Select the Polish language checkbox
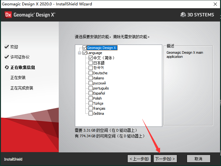 tap(90, 98)
